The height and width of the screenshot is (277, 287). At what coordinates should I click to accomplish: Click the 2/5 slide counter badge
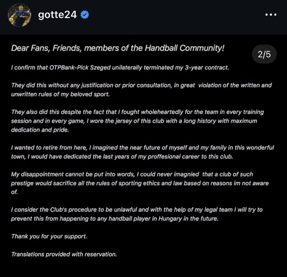pyautogui.click(x=264, y=54)
